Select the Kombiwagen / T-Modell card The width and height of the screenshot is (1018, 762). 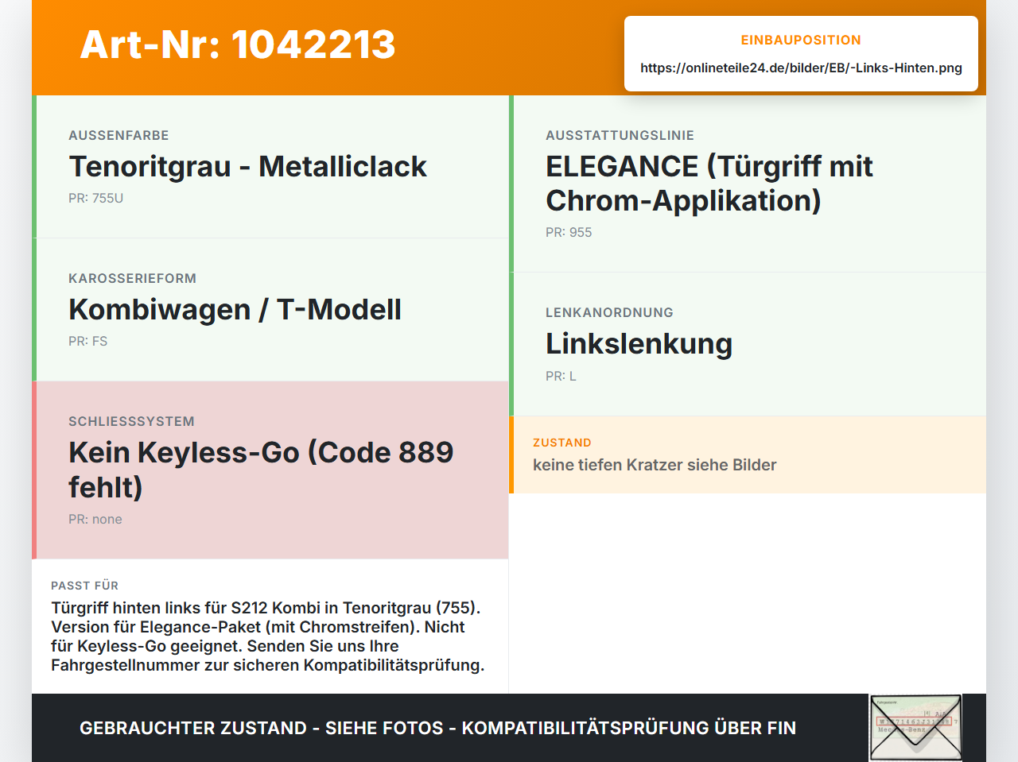270,310
